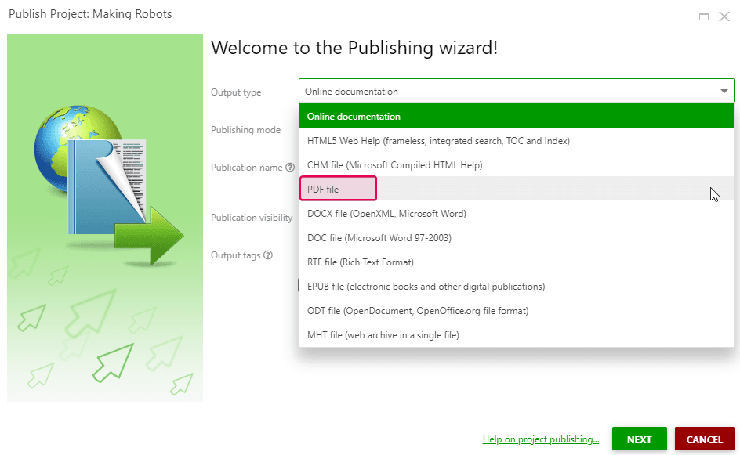Maximize the Publish Project window

[704, 16]
